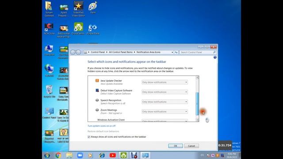This screenshot has width=283, height=159.
Task: Select the Zoom Meetings row text
Action: point(109,110)
